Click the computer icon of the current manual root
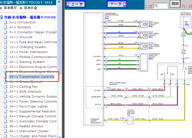Screen dimensions: 192x138 click(1, 17)
